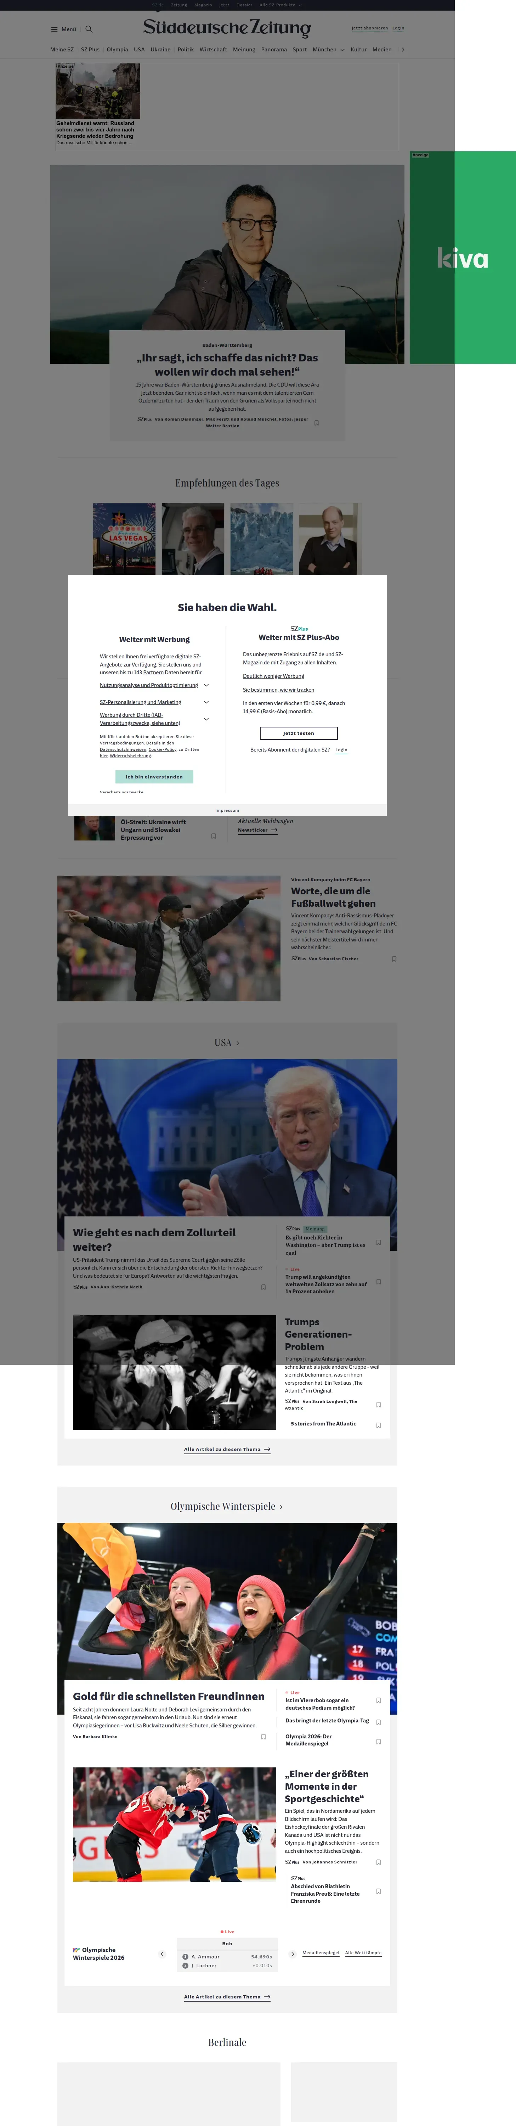Select 'Politik' in navigation

point(186,50)
